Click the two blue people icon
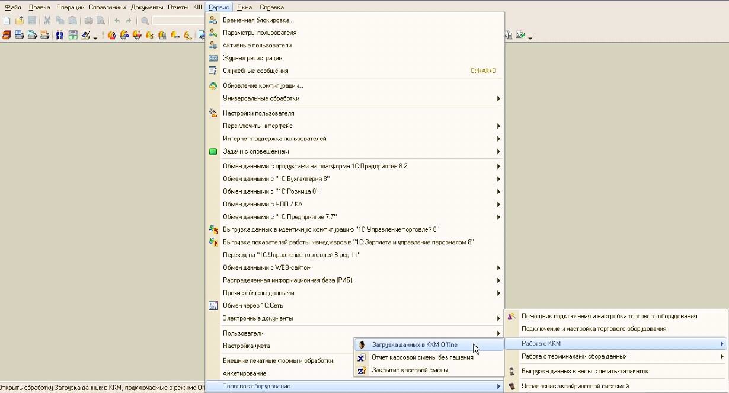729x393 pixels. 59,35
